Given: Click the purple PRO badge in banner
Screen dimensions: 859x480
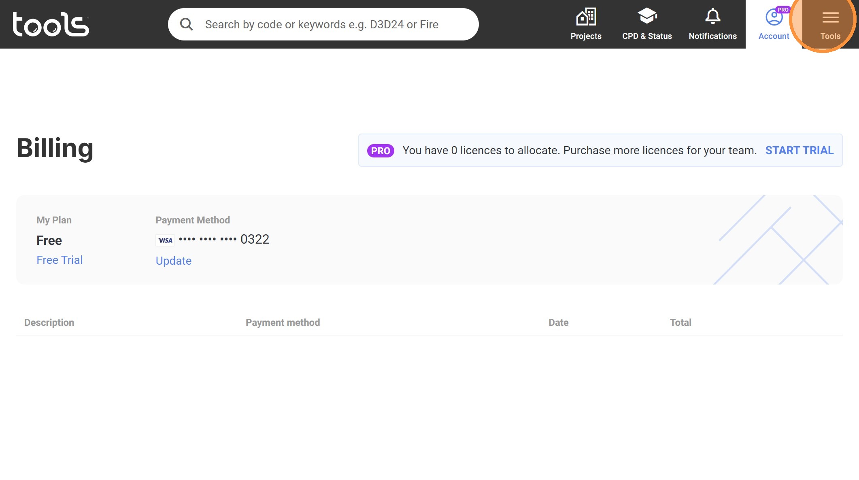Looking at the screenshot, I should click(381, 151).
